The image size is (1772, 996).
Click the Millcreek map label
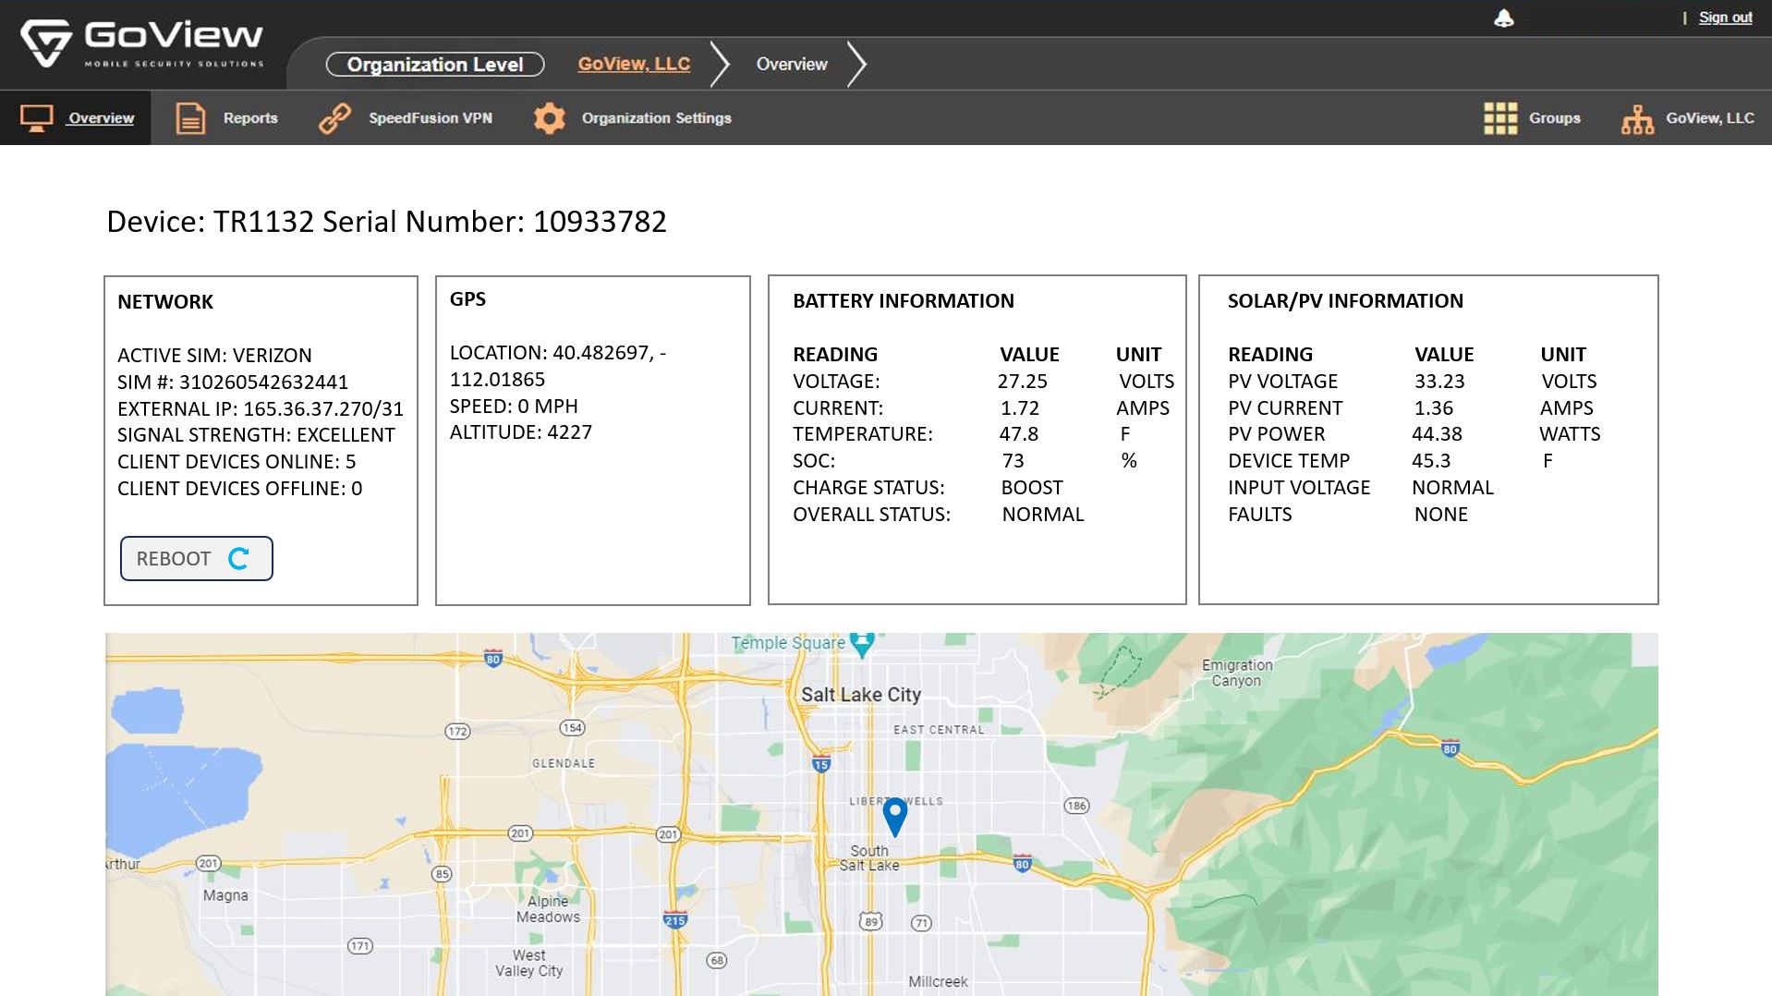coord(938,981)
